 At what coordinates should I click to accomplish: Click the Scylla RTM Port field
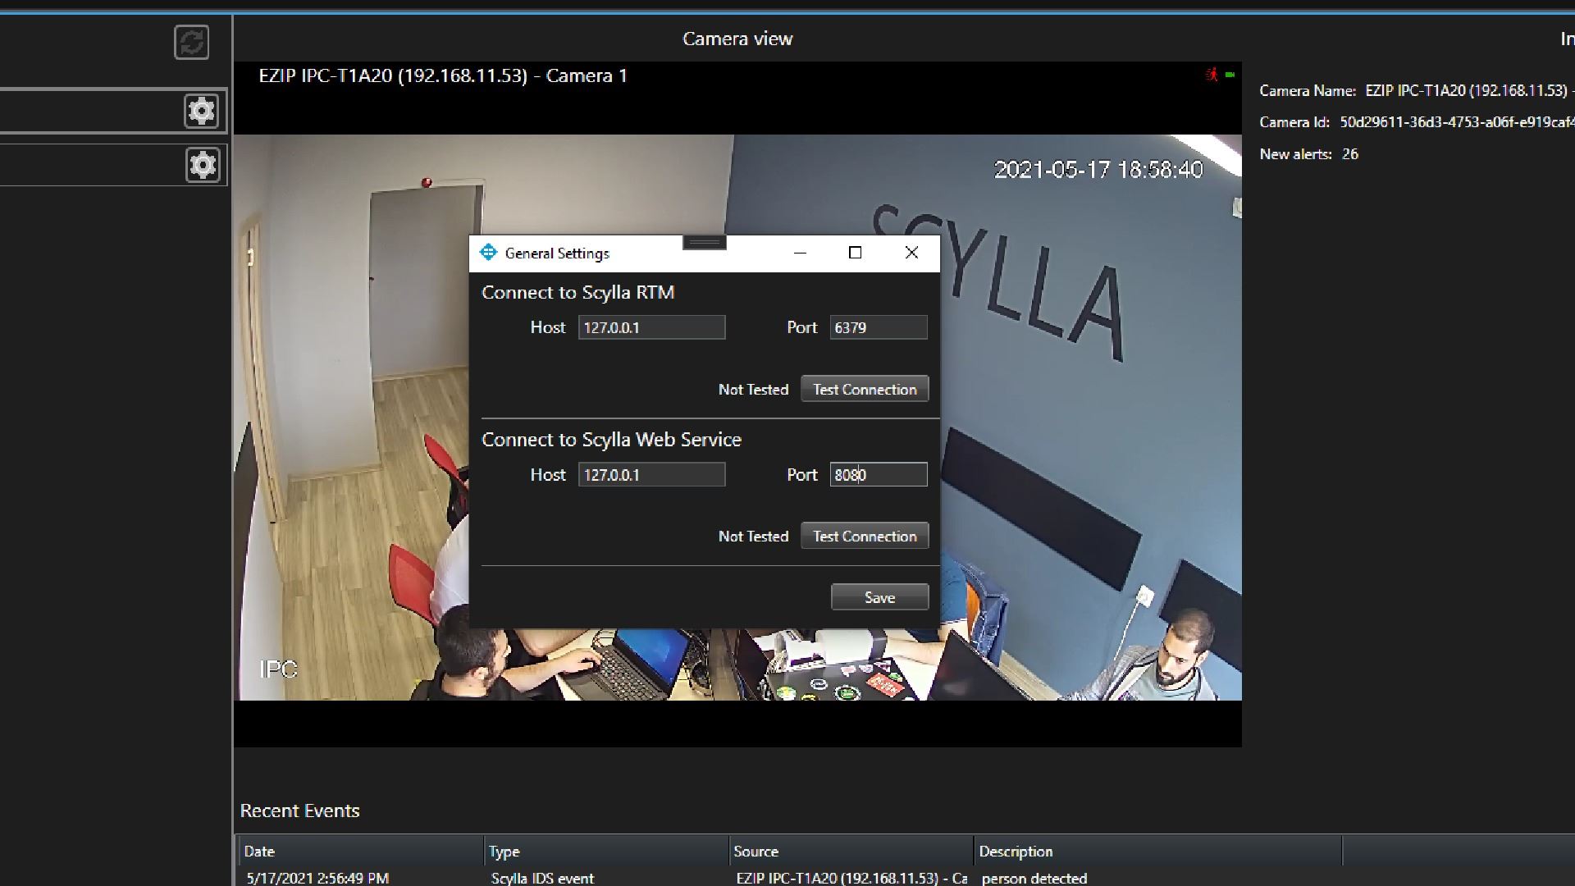coord(879,327)
